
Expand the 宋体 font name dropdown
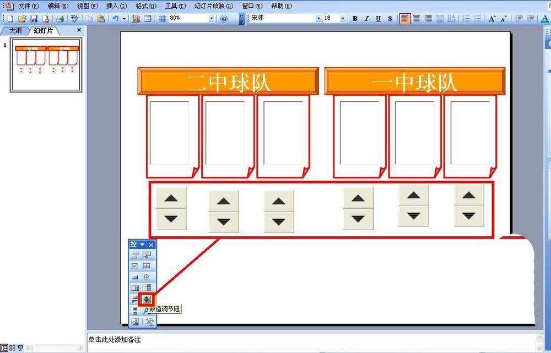[318, 19]
